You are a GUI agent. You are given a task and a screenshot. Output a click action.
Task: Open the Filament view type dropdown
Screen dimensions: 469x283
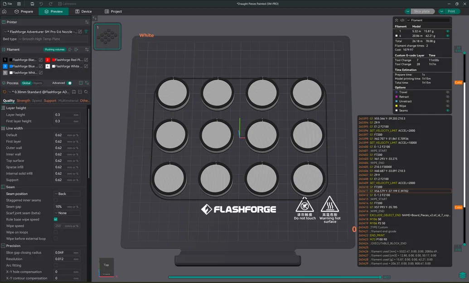[x=428, y=20]
